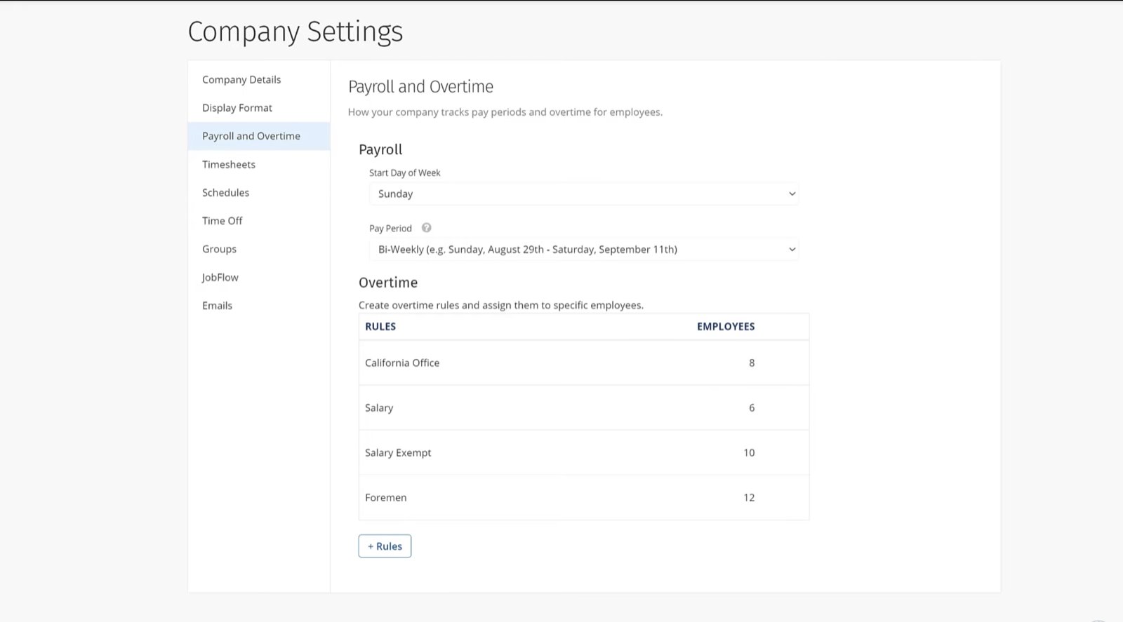This screenshot has height=622, width=1123.
Task: Open the California Office overtime rule
Action: coord(584,363)
